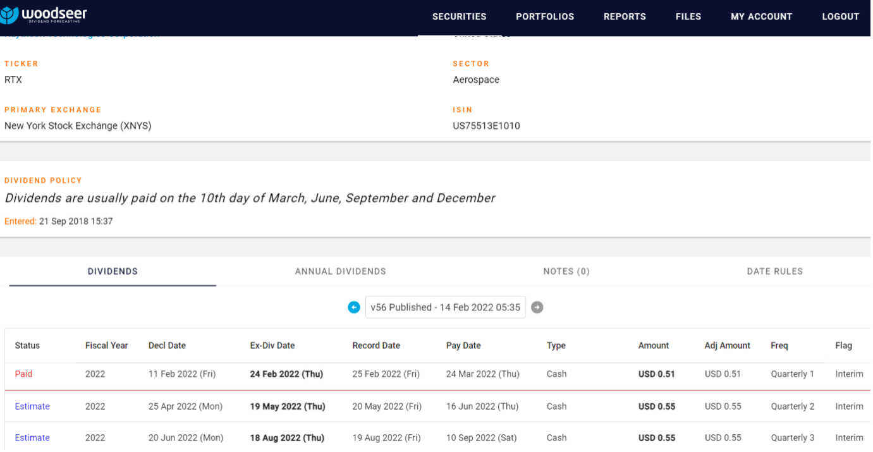Click ex-div date 19 May 2022 (Thu)
Image resolution: width=873 pixels, height=452 pixels.
coord(288,406)
